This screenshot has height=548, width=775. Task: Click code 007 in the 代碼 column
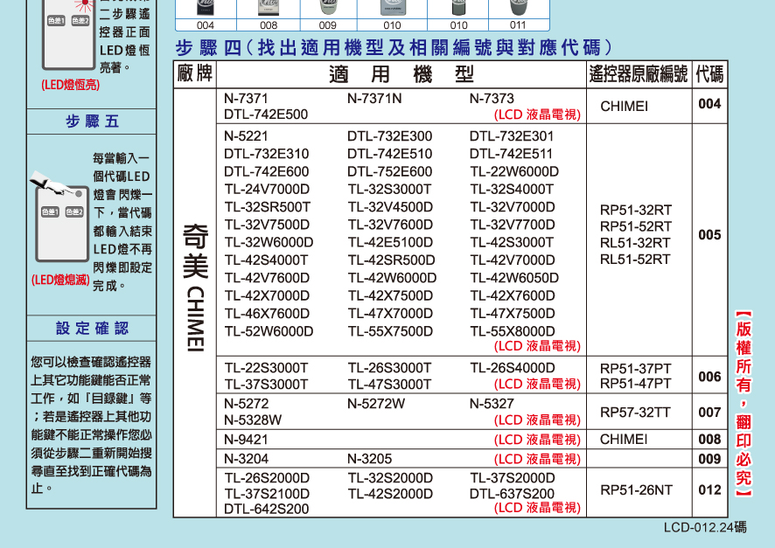pyautogui.click(x=709, y=413)
